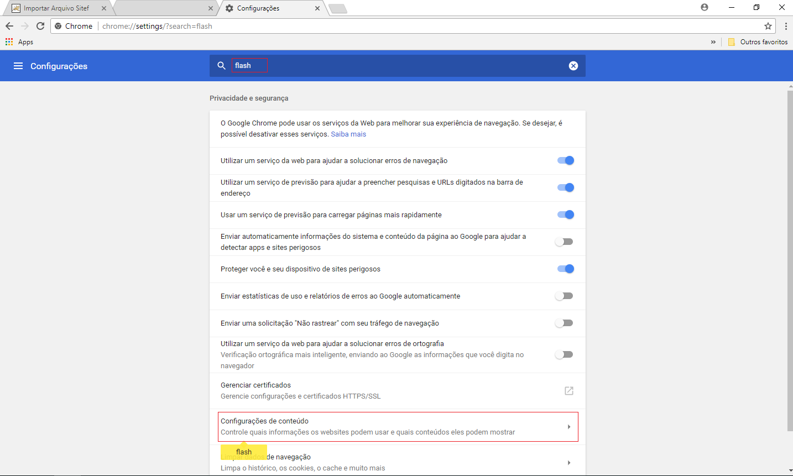
Task: Enable web service for spelling errors toggle
Action: tap(564, 354)
